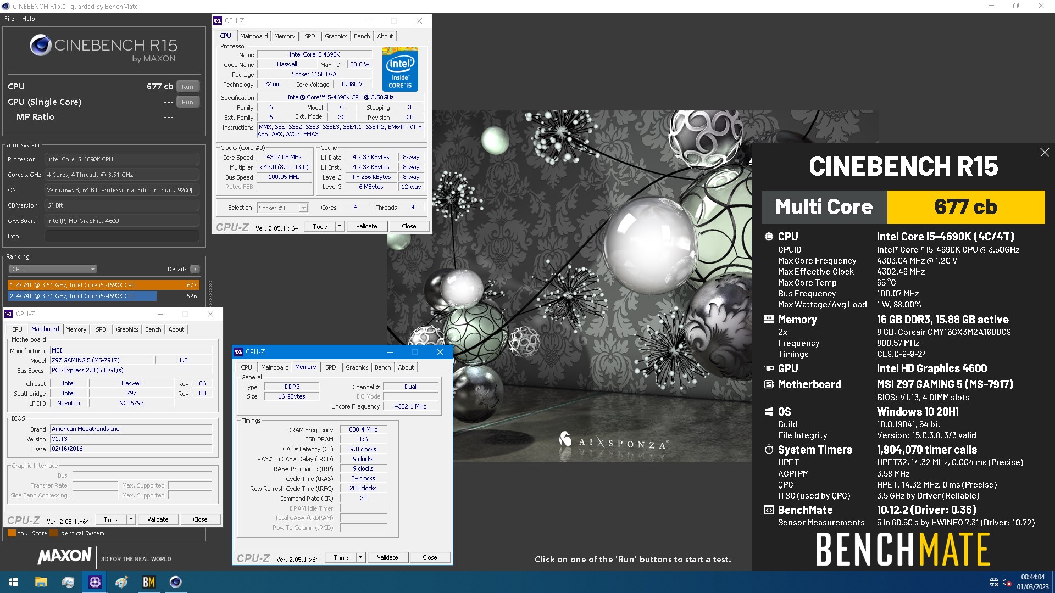
Task: Open the Help menu
Action: click(29, 19)
